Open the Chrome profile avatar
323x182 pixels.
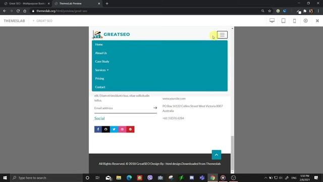[311, 11]
